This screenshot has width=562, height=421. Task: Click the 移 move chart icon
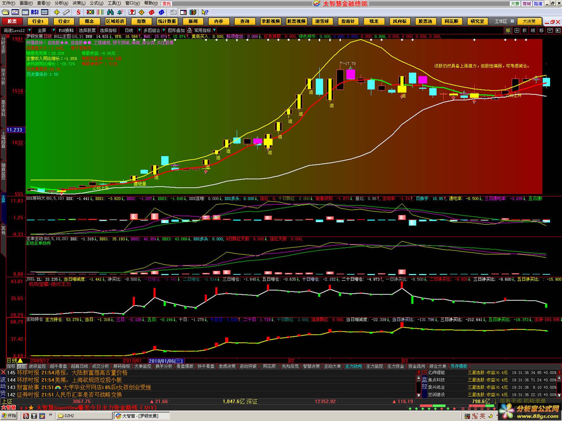(x=541, y=30)
